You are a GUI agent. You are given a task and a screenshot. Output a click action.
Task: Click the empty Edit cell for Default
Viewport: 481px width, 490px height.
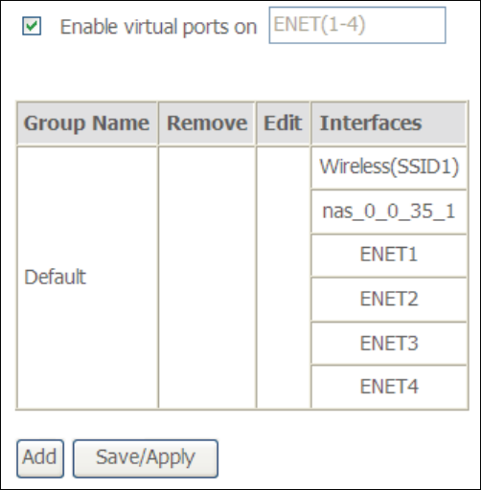click(283, 278)
